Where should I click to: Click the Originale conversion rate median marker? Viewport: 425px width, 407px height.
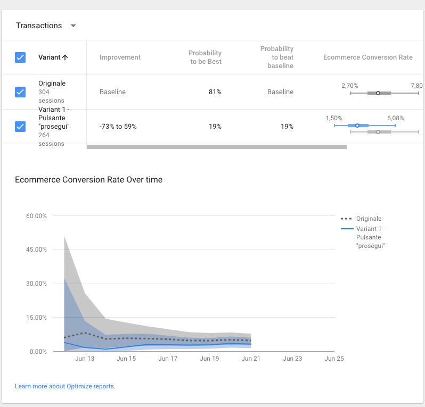(378, 93)
